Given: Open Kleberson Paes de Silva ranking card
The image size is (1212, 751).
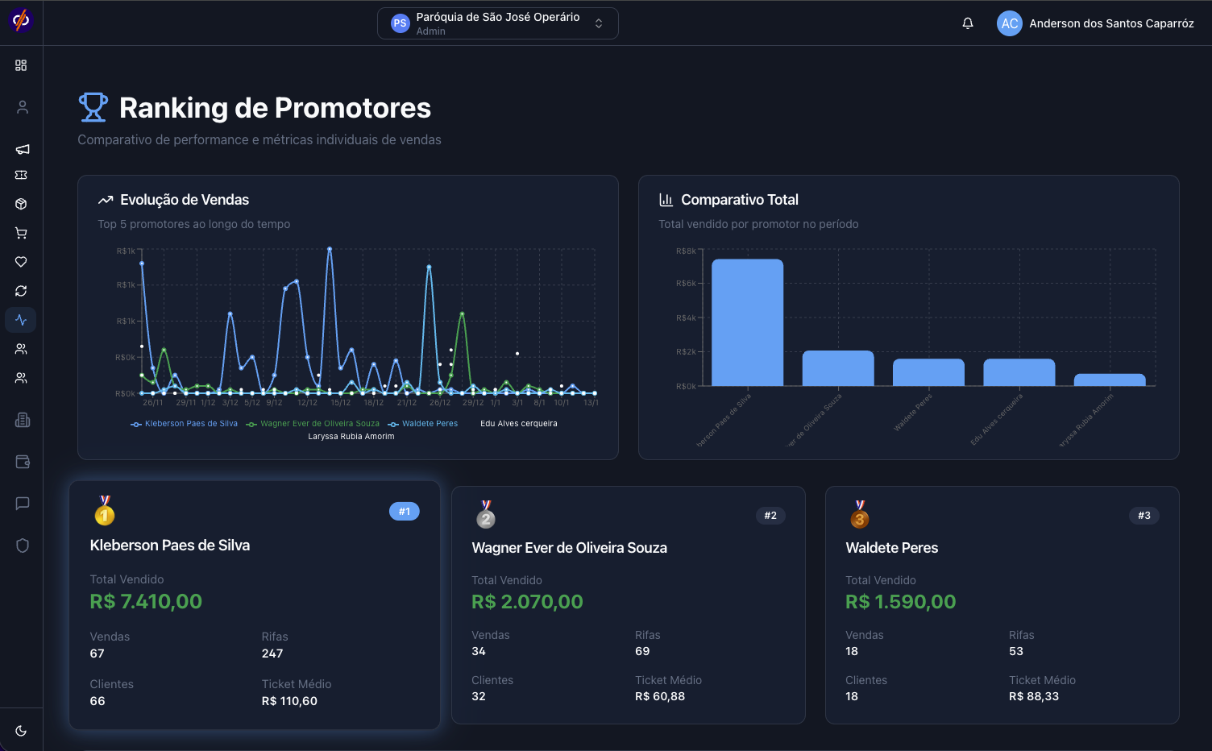Looking at the screenshot, I should pos(255,605).
